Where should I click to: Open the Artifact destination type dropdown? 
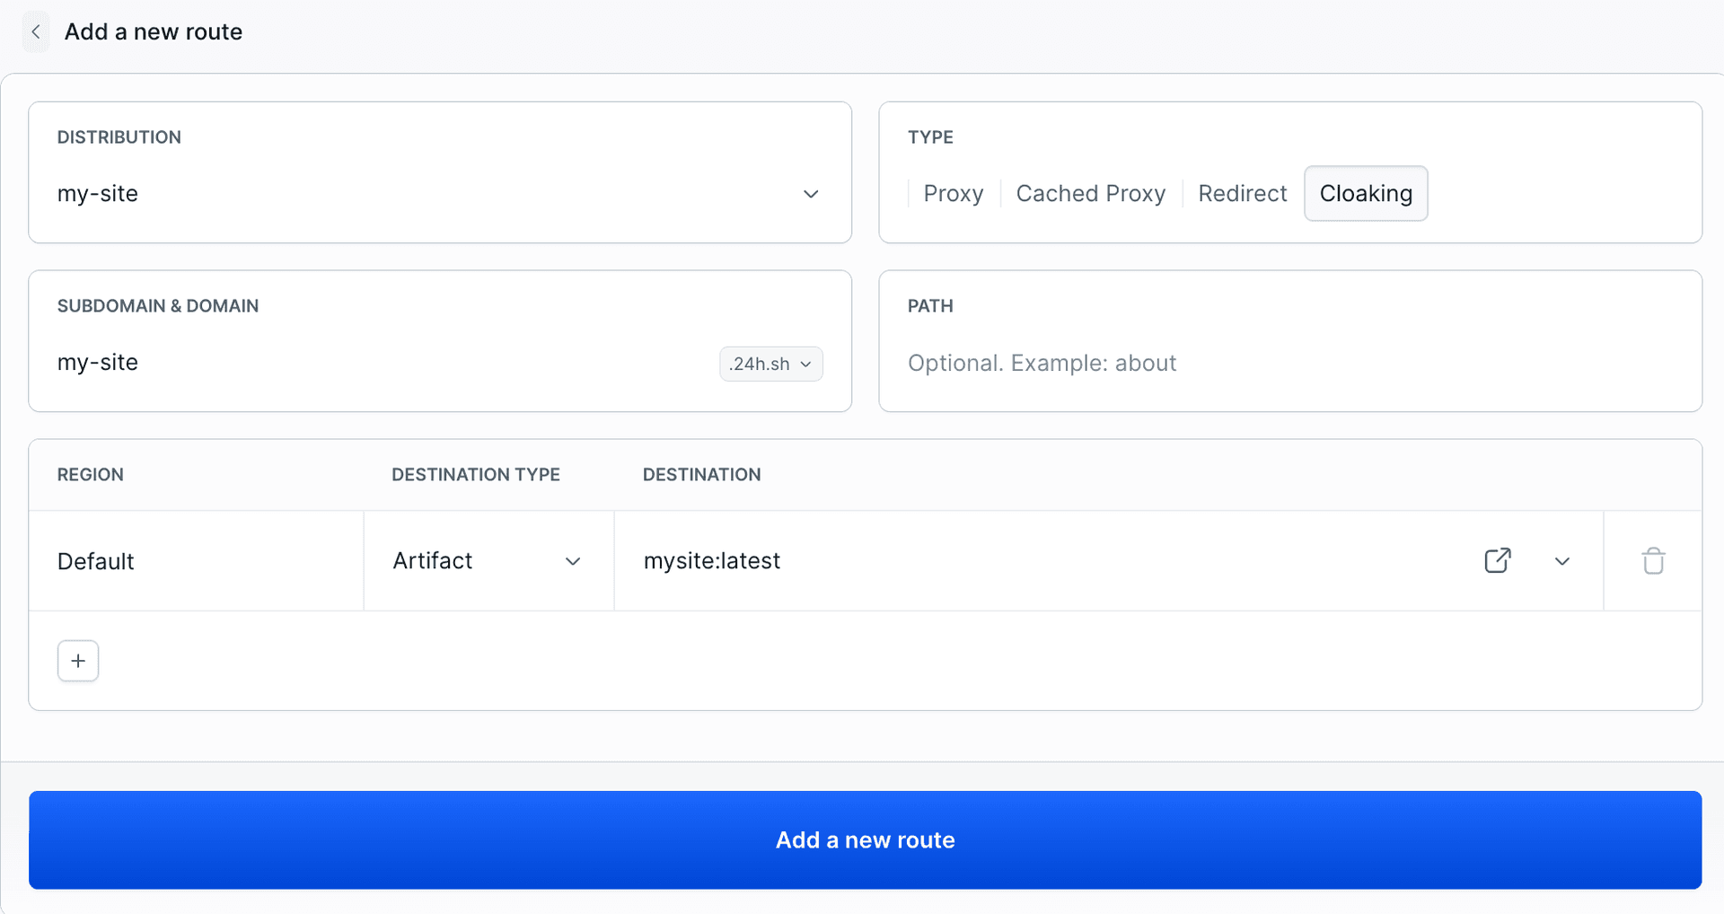(488, 561)
